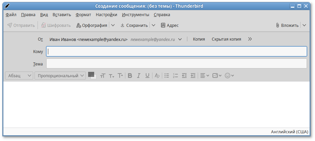Open the Адрес address book
Screen dimensions: 315x141
tap(170, 25)
